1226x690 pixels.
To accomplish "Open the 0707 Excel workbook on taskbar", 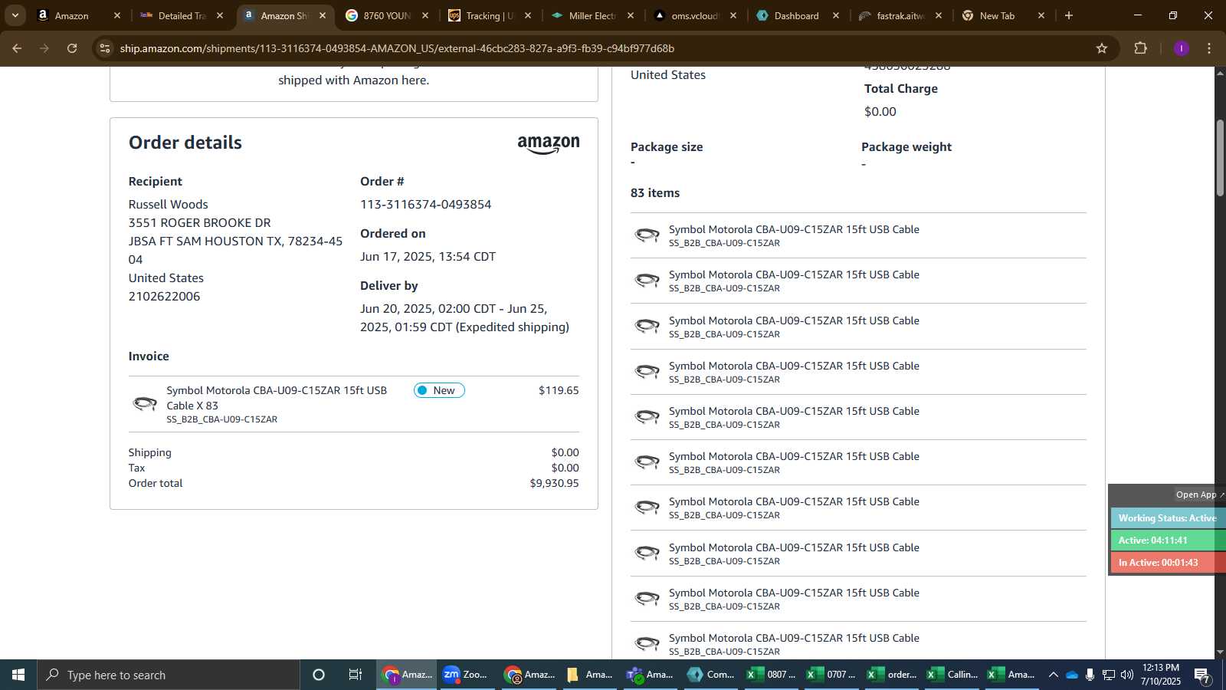I will click(x=831, y=675).
